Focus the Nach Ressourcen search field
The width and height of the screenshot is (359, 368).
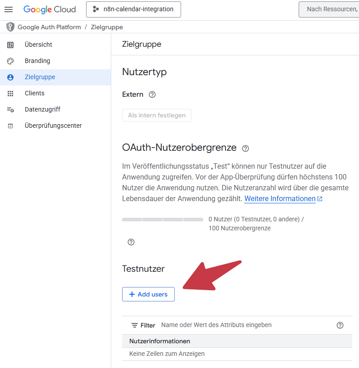(329, 9)
